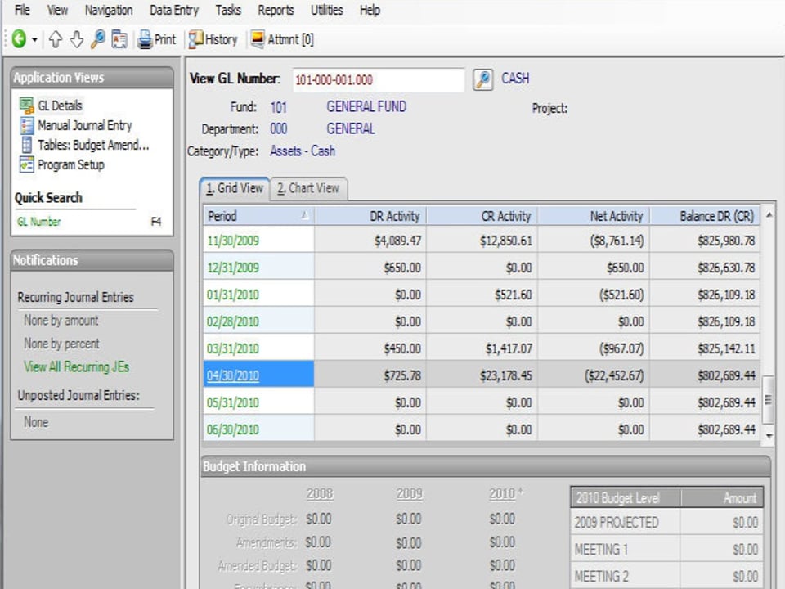Switch to the Chart View tab
The image size is (785, 589).
click(x=308, y=188)
